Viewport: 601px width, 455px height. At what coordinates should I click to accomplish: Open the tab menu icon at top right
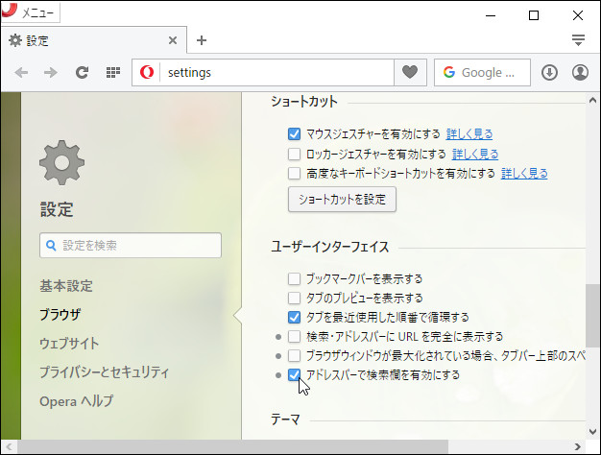578,40
